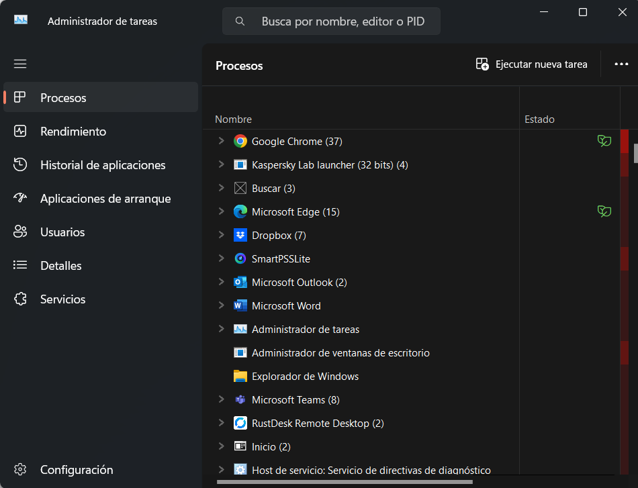
Task: Expand the Microsoft Teams (8) process group
Action: (x=221, y=399)
